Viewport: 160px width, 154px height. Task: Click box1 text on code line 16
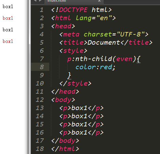[79, 133]
